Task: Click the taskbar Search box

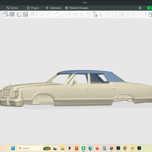Action: pos(34,148)
